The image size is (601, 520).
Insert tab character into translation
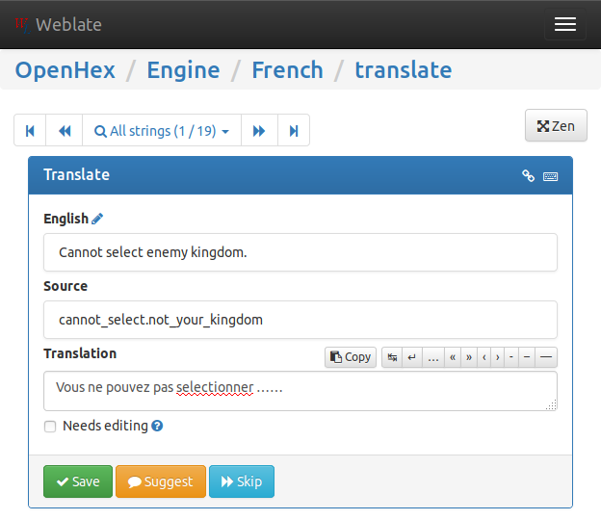(392, 357)
